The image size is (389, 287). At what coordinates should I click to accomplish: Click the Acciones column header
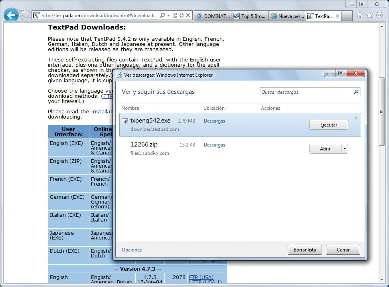[x=271, y=108]
